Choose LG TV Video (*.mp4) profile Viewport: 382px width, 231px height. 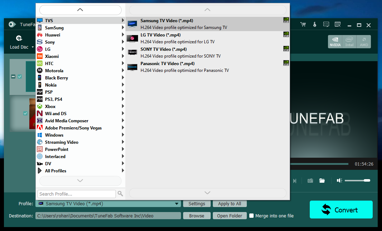pyautogui.click(x=160, y=35)
